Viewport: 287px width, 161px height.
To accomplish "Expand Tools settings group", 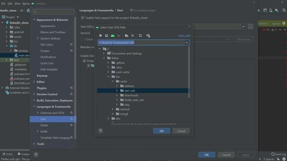I will tap(34, 144).
